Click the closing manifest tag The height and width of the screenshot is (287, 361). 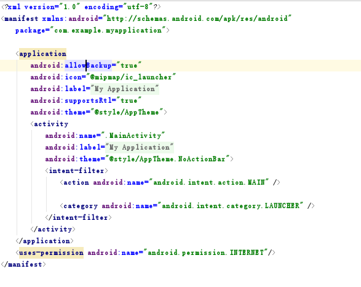[23, 264]
